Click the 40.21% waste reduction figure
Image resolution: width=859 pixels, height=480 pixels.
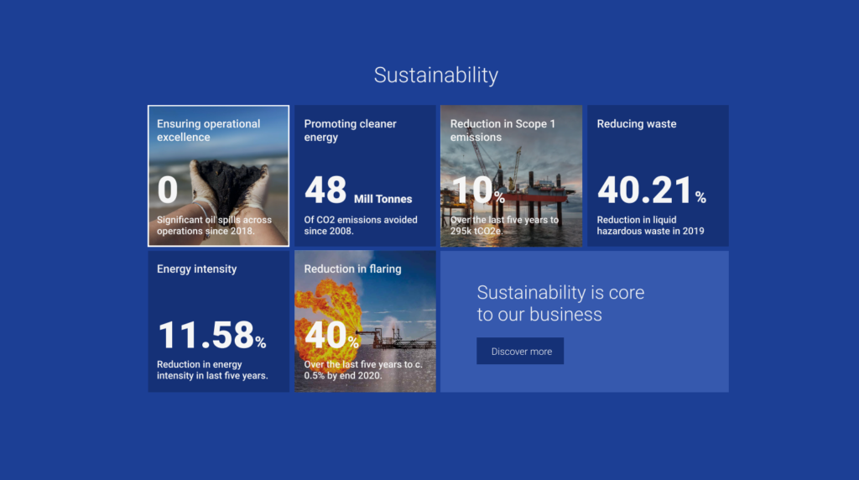[651, 191]
